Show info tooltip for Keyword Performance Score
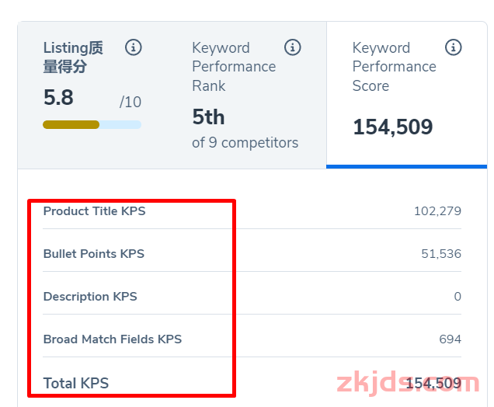 [x=454, y=47]
